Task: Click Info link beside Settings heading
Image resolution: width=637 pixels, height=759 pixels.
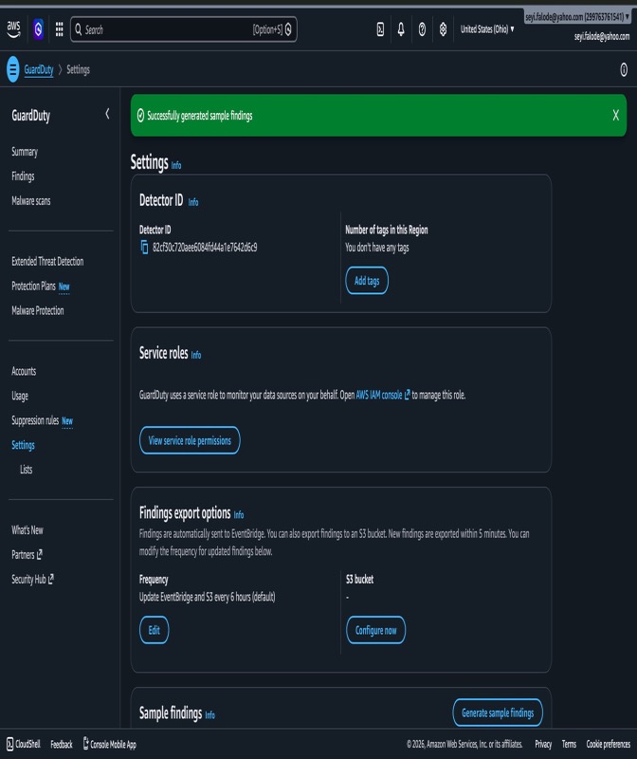Action: pyautogui.click(x=176, y=165)
